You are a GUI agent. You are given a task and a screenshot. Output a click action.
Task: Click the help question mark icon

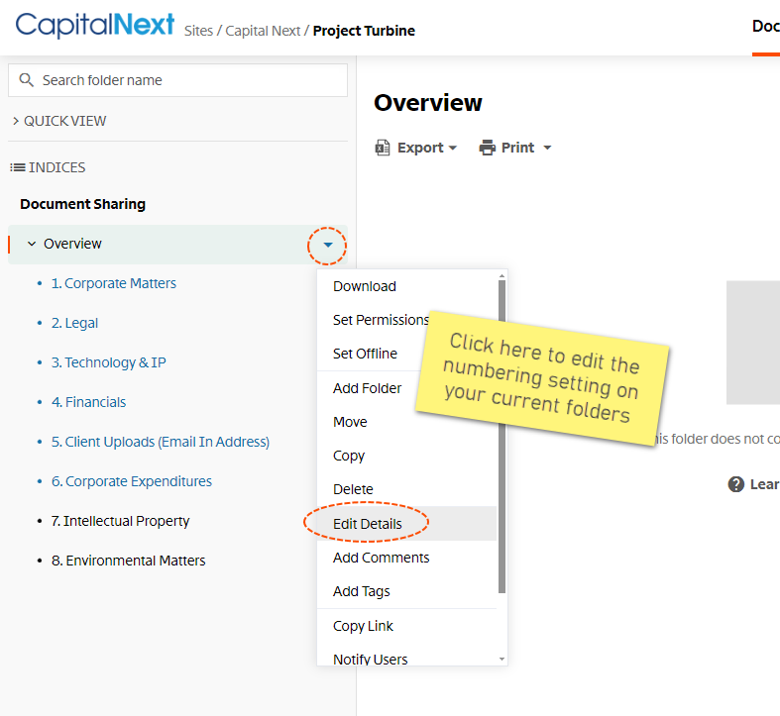click(x=735, y=484)
